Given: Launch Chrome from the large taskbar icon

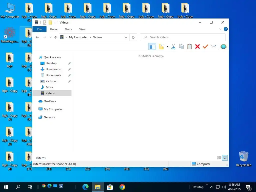Looking at the screenshot, I should (x=122, y=187).
